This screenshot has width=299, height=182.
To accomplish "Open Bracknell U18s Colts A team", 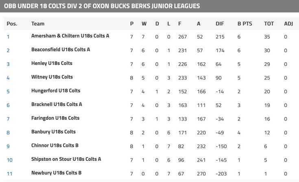I will (x=57, y=104).
